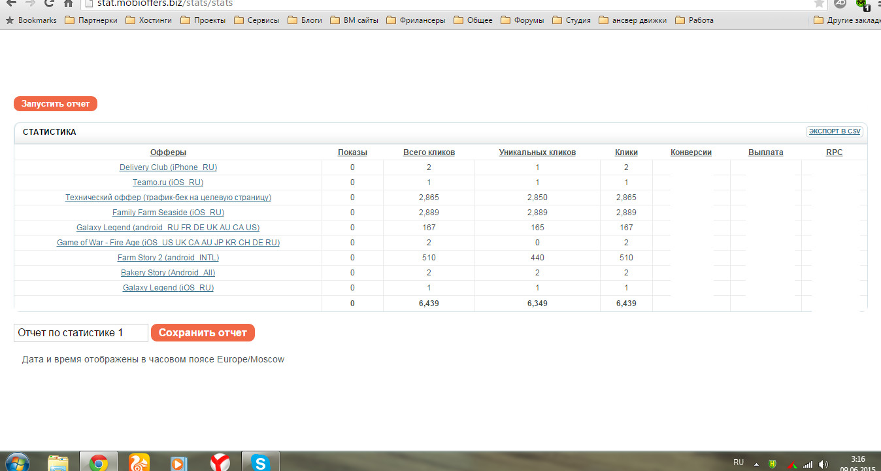The image size is (881, 471).
Task: Expand the Другие закладки folder
Action: pyautogui.click(x=847, y=20)
